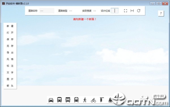The width and height of the screenshot is (170, 107).
Task: Open the help question mark button
Action: pos(161,13)
